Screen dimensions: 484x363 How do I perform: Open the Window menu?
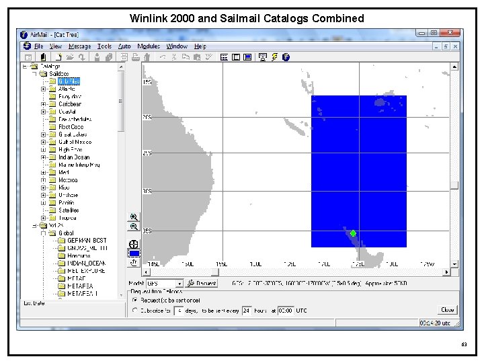click(x=177, y=46)
